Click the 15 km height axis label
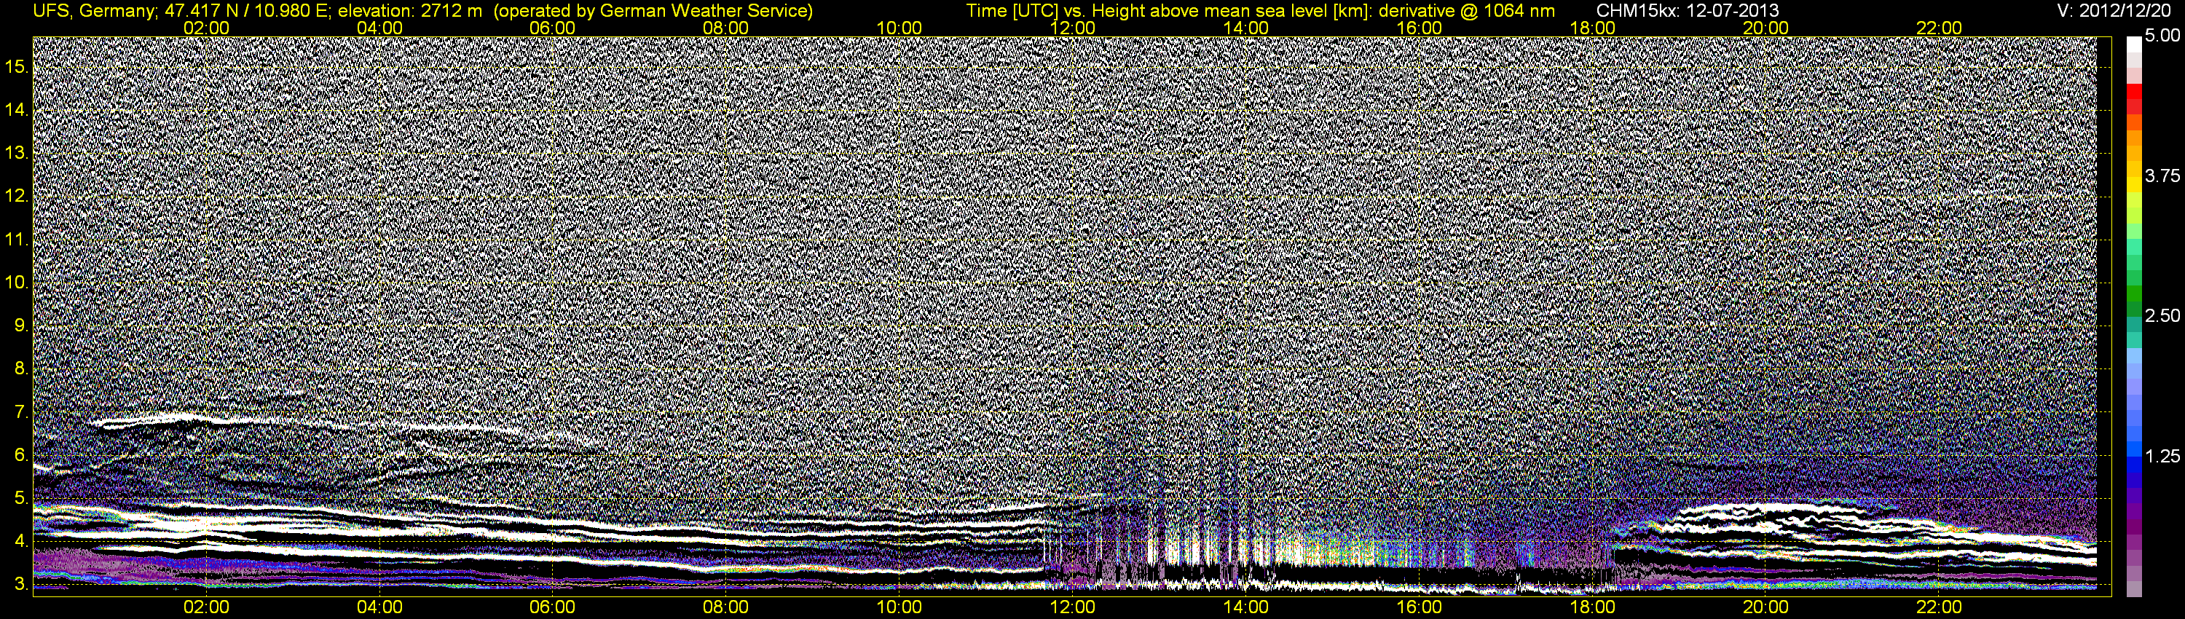The width and height of the screenshot is (2185, 619). coord(16,67)
